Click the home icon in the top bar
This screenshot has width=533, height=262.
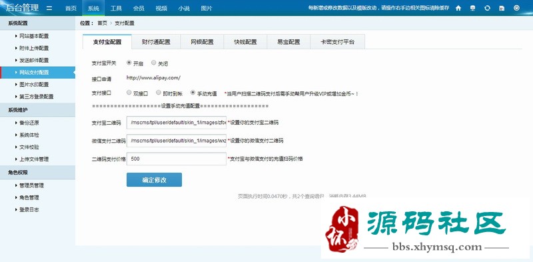click(458, 8)
